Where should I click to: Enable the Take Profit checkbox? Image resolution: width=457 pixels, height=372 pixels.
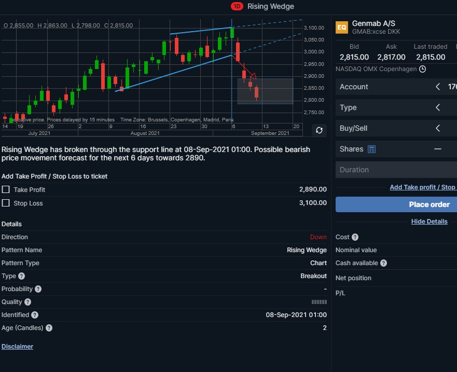6,189
